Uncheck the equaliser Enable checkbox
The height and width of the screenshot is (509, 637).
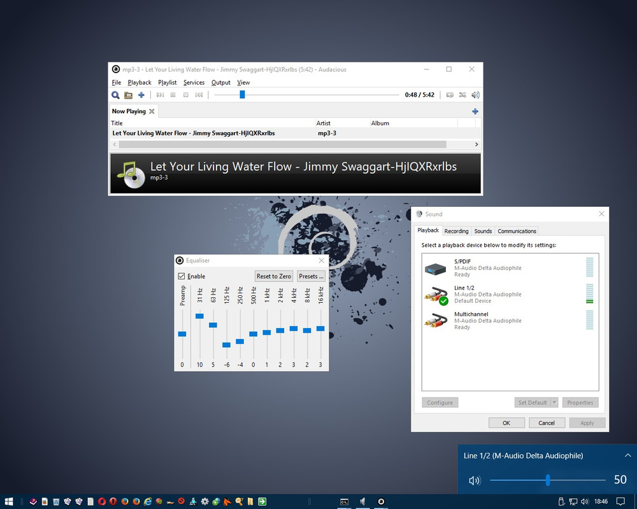pyautogui.click(x=182, y=276)
